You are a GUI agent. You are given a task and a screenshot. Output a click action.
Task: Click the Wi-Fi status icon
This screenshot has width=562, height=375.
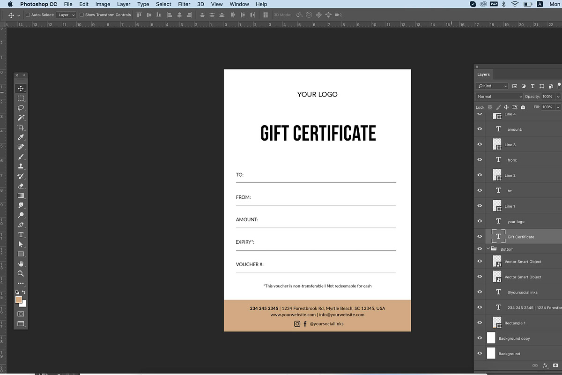pyautogui.click(x=515, y=4)
